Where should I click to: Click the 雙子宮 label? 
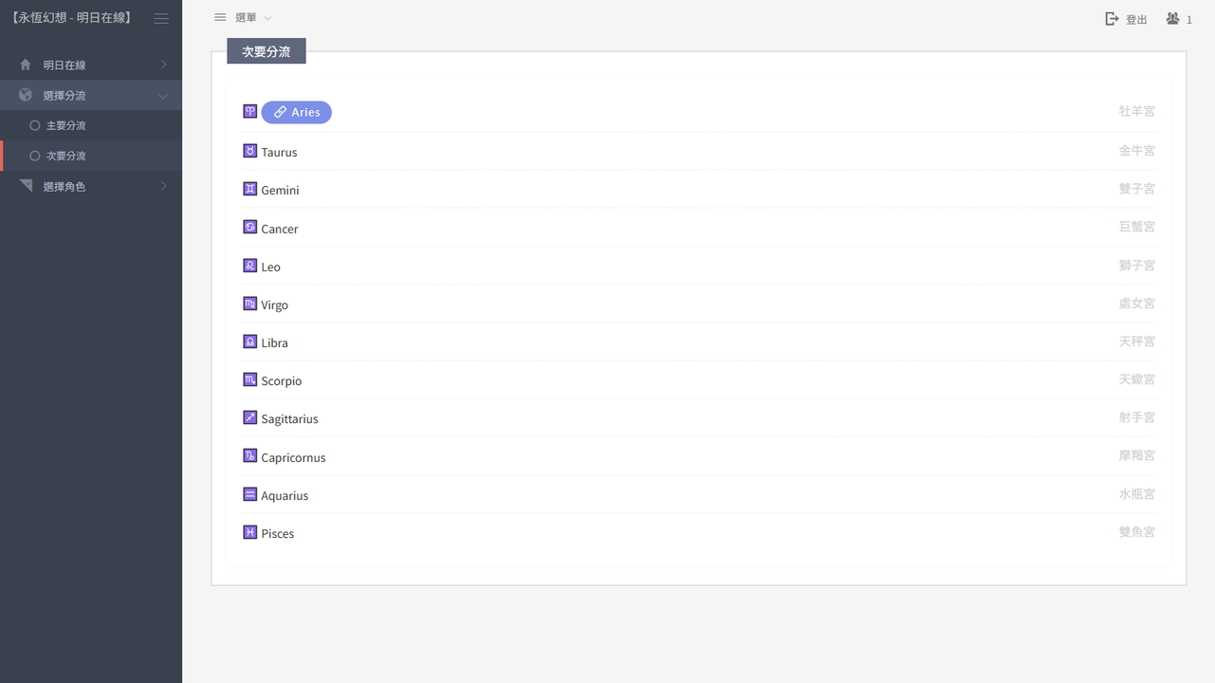pos(1136,189)
